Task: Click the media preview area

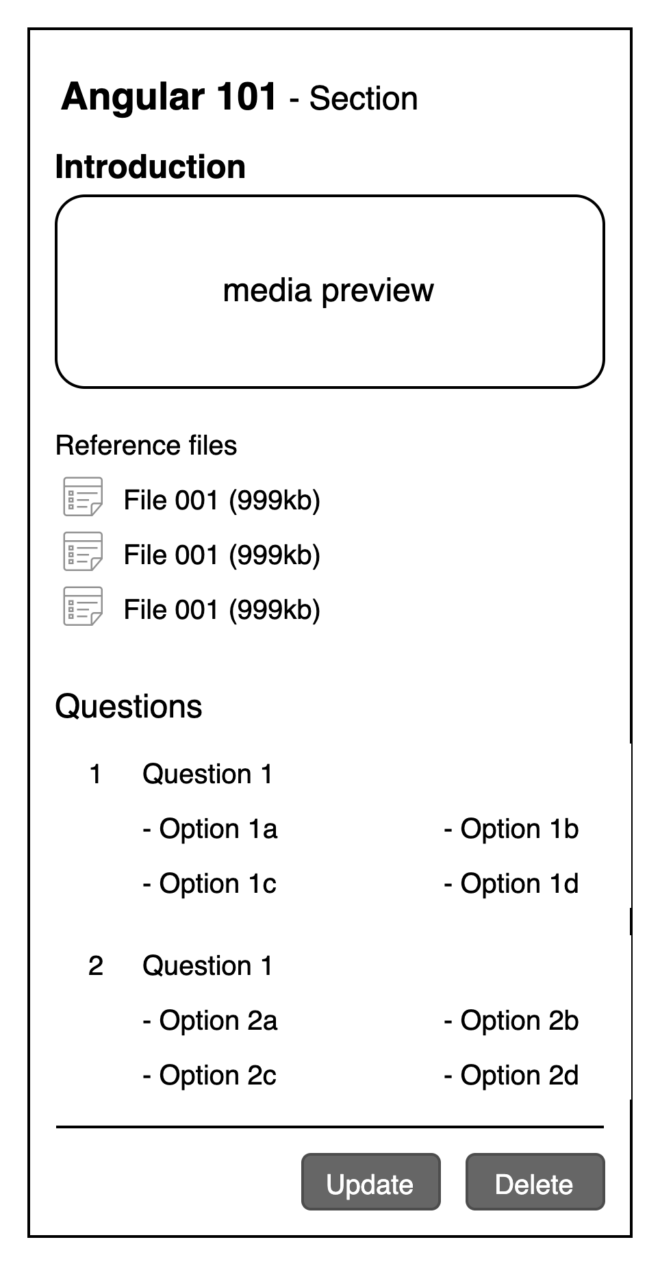Action: click(329, 290)
